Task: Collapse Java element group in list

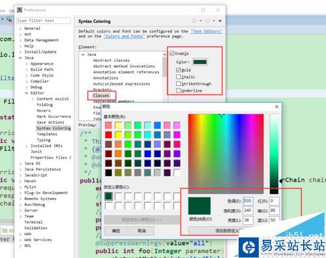Action: [83, 55]
